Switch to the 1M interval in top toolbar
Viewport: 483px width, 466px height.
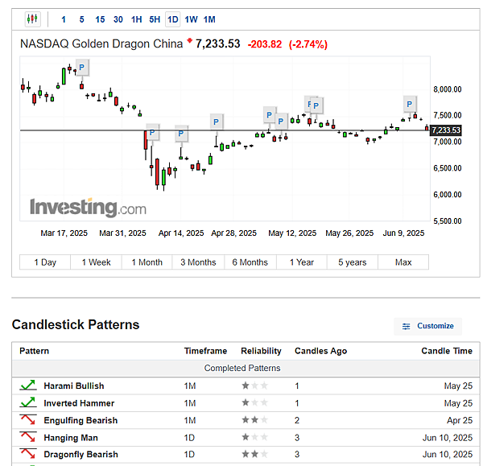coord(209,19)
